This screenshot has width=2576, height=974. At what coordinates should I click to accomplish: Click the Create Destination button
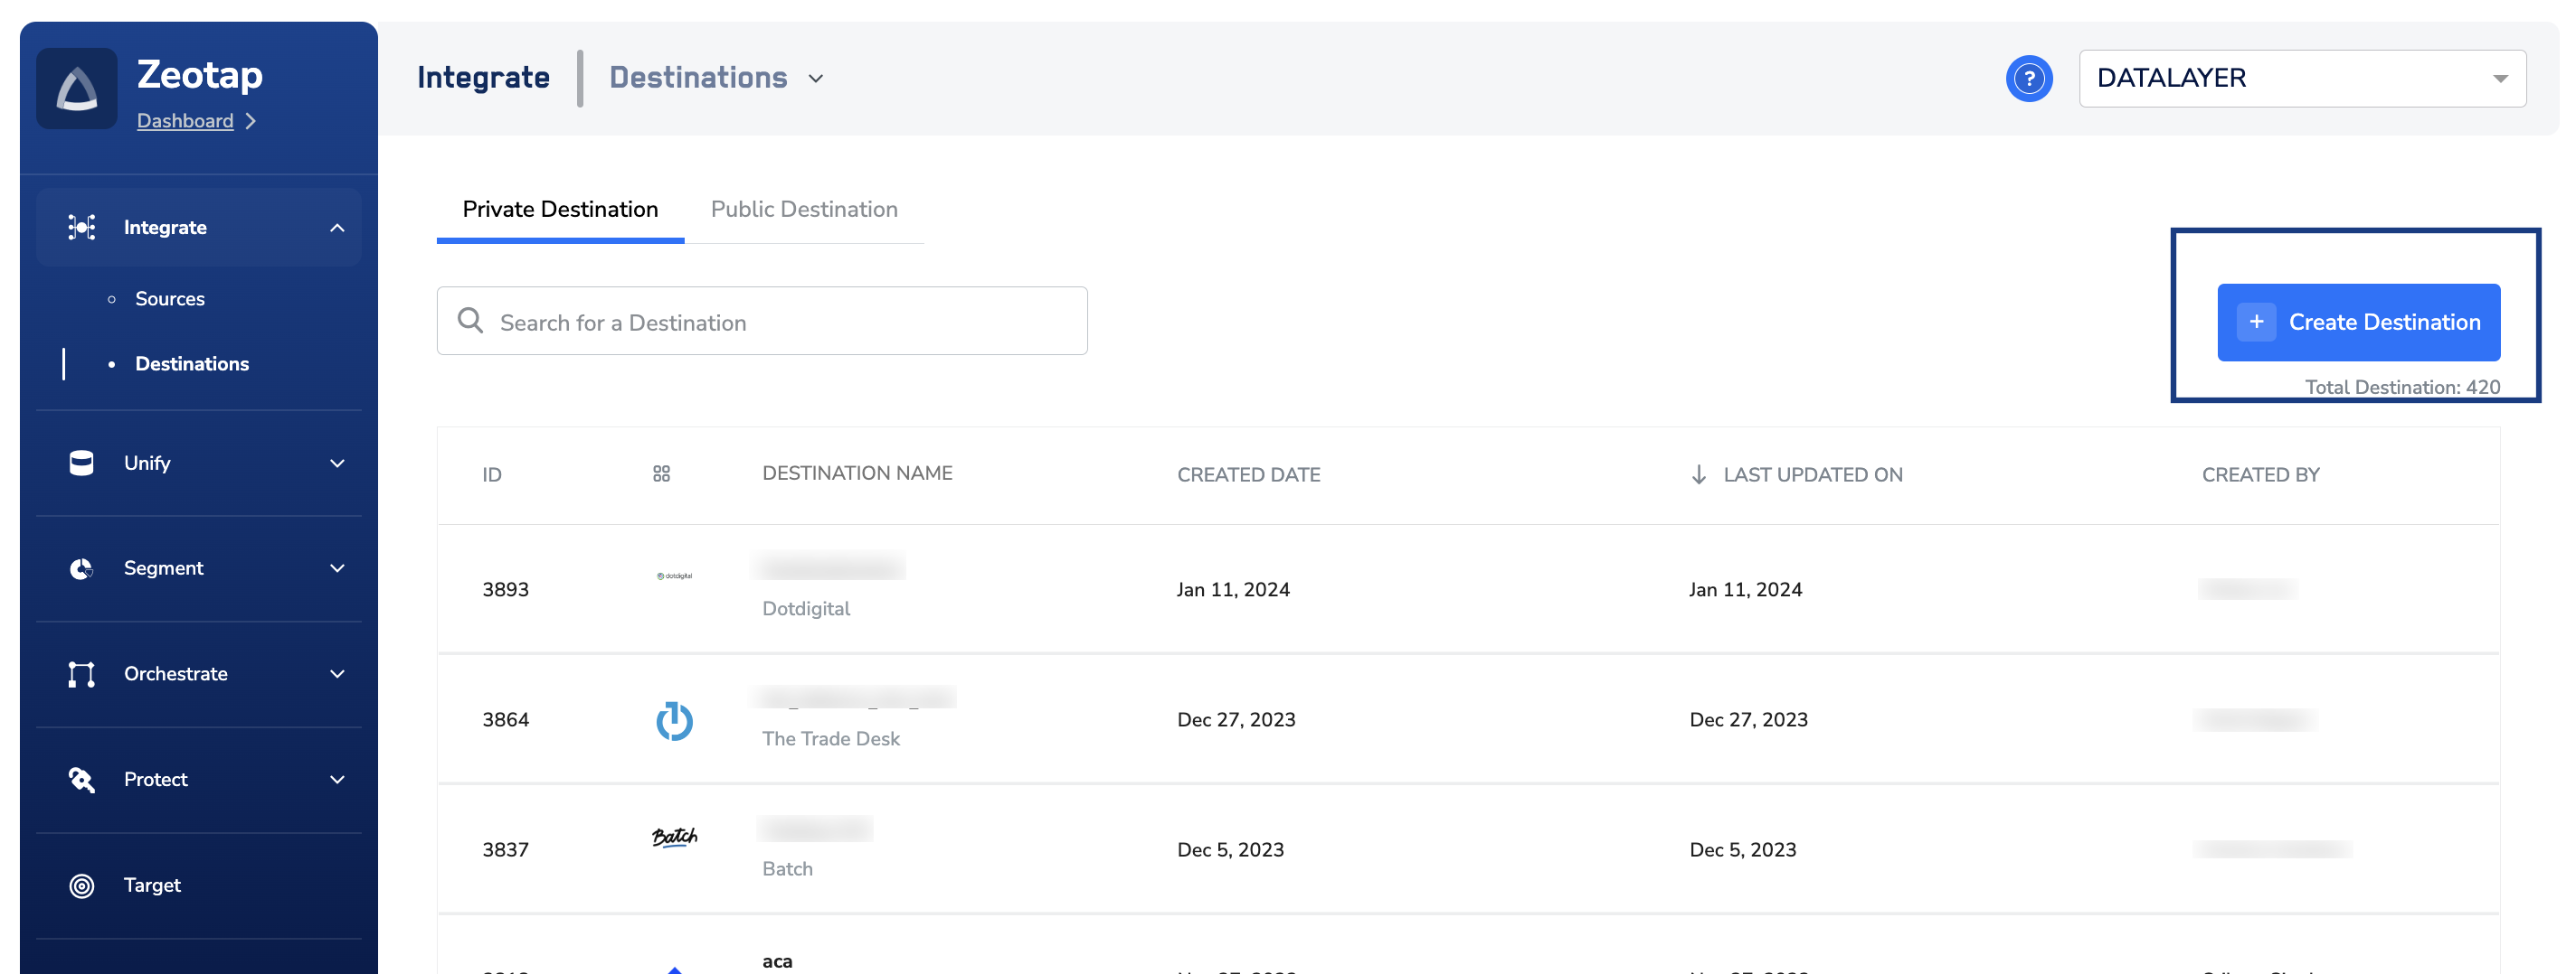point(2358,322)
